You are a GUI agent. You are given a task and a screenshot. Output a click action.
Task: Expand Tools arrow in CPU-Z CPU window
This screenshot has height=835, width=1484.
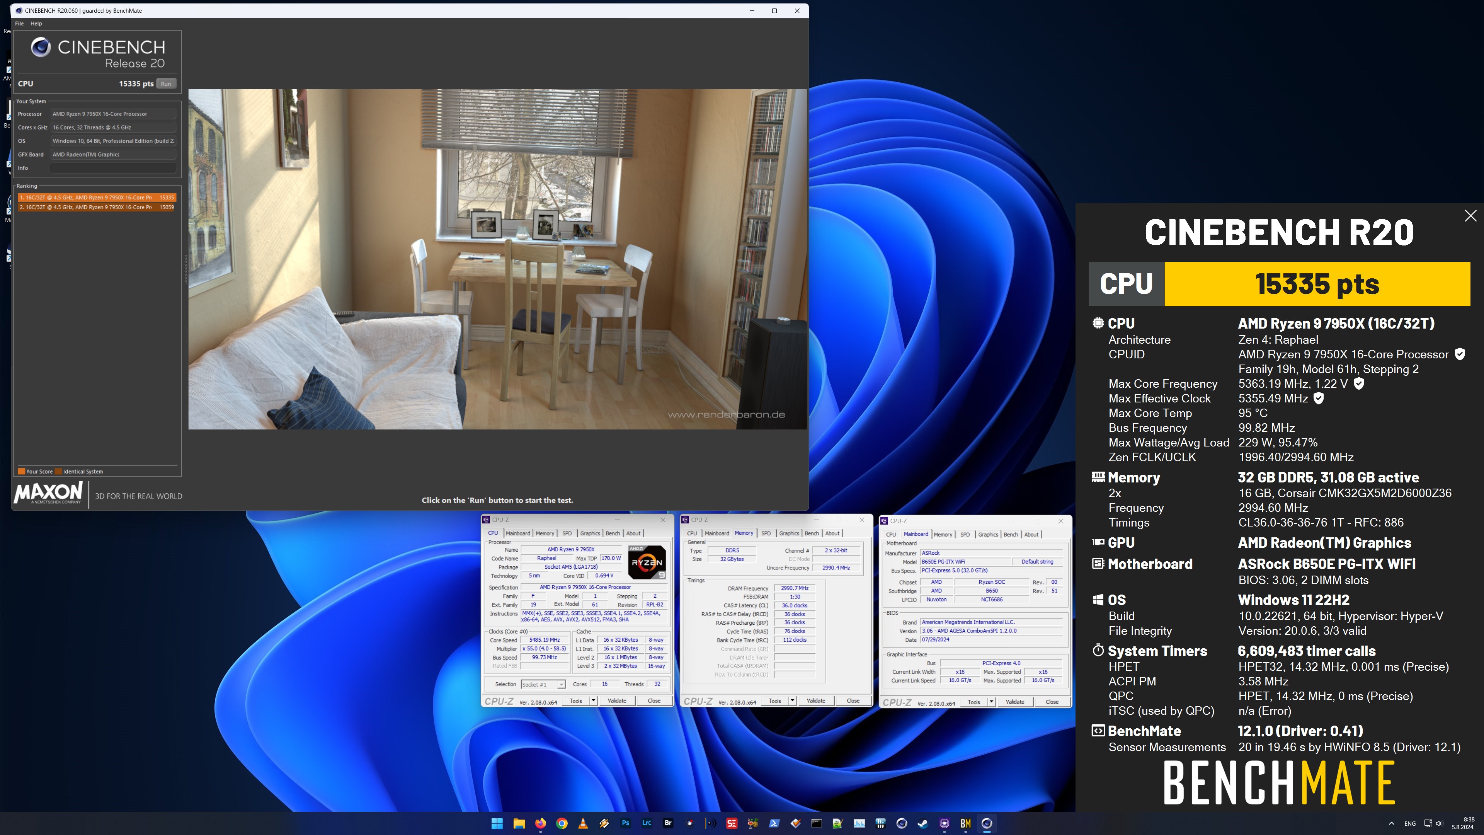coord(593,701)
